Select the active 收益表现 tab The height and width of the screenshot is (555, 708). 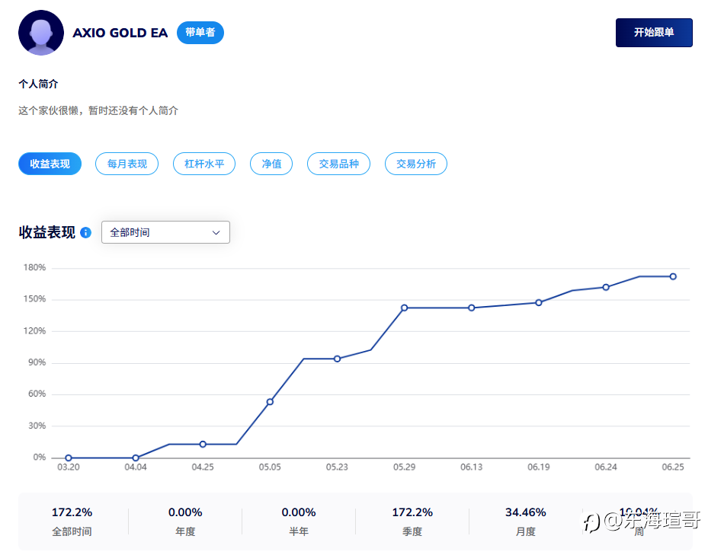point(50,164)
